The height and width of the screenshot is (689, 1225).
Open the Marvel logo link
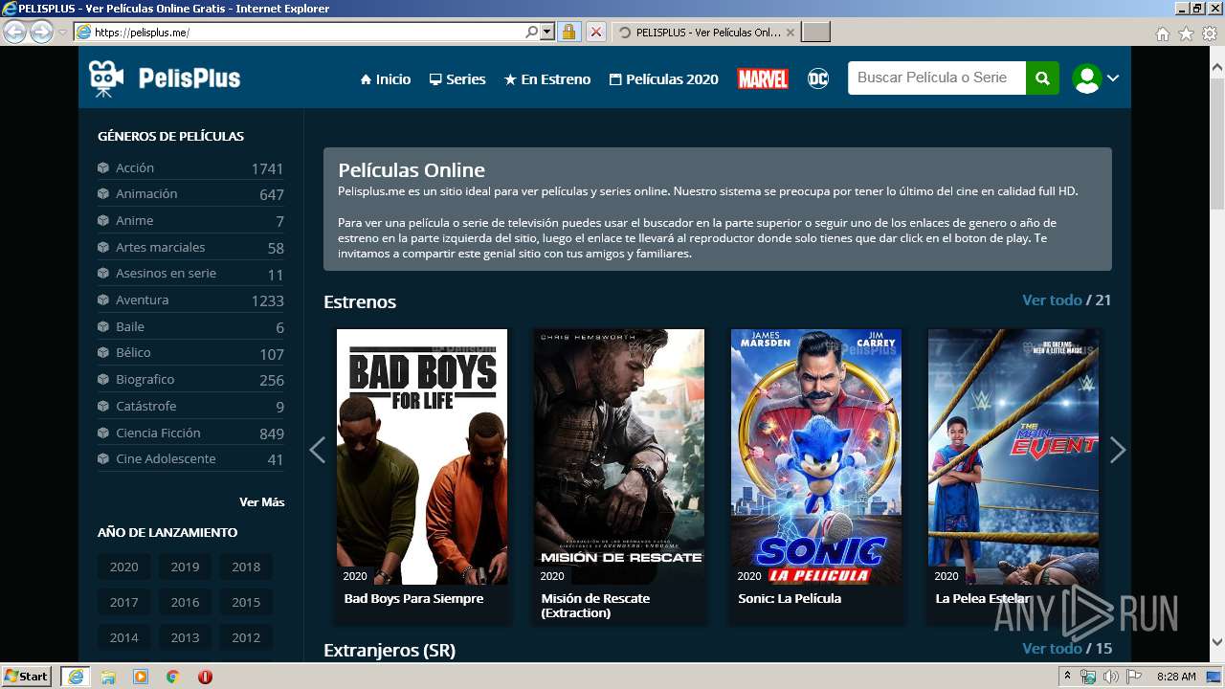click(x=763, y=78)
